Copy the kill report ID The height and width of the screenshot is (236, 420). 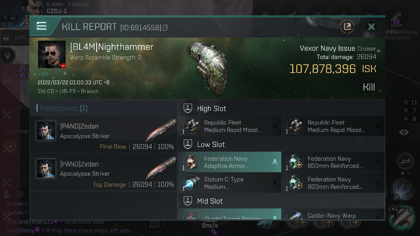(165, 28)
